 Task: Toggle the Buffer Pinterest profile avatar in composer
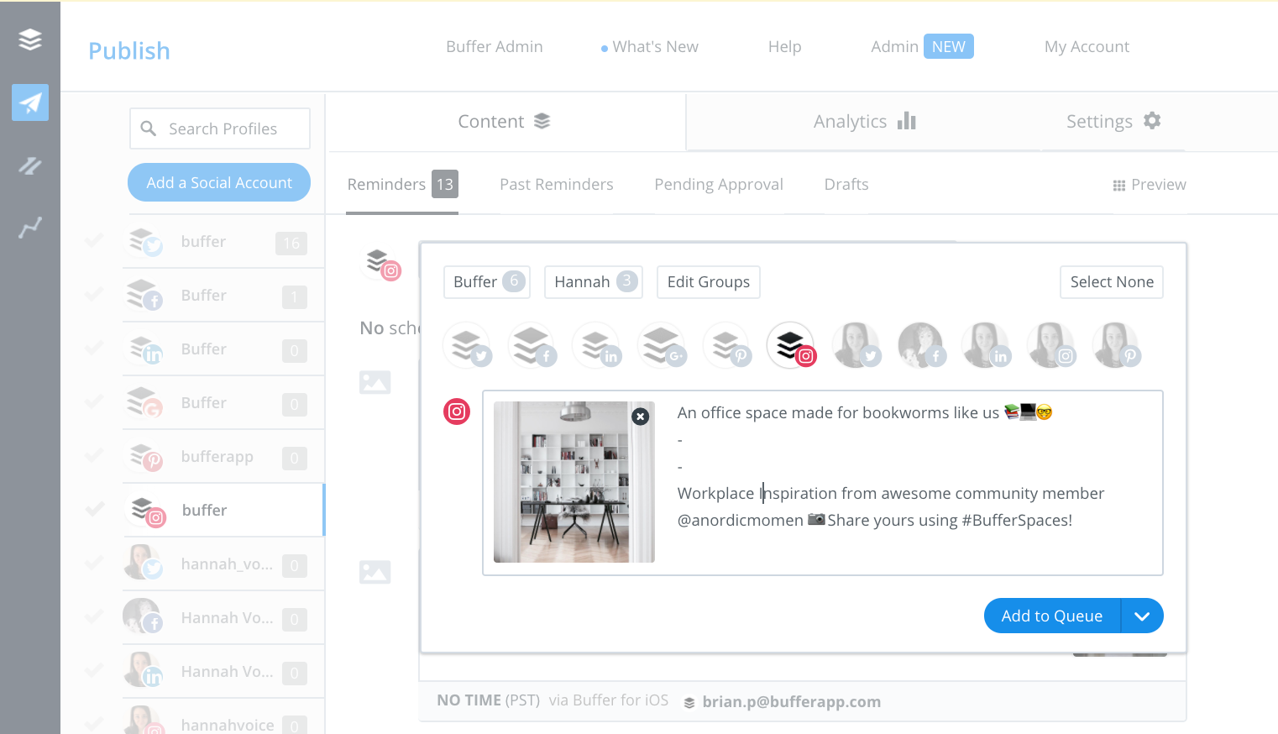pyautogui.click(x=727, y=345)
